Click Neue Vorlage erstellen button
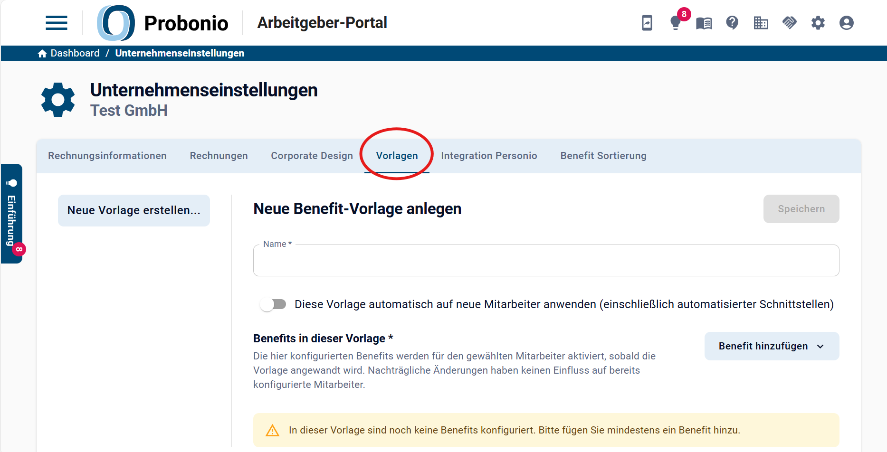This screenshot has width=887, height=452. [x=134, y=210]
